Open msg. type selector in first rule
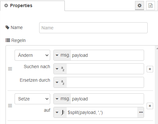The image size is (158, 124). [x=62, y=55]
